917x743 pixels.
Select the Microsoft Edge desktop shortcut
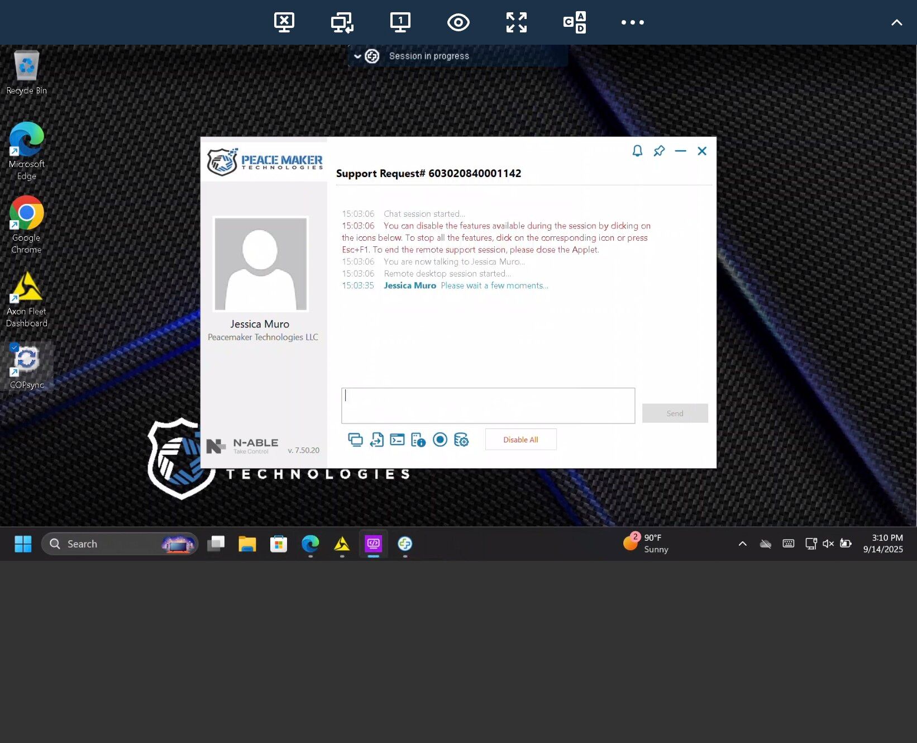click(26, 151)
